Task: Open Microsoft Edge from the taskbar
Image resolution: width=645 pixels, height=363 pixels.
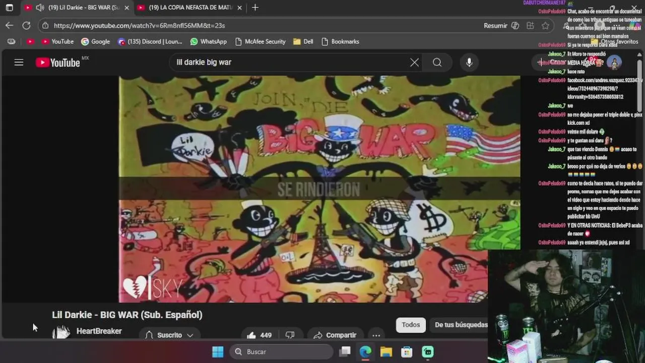Action: coord(365,352)
